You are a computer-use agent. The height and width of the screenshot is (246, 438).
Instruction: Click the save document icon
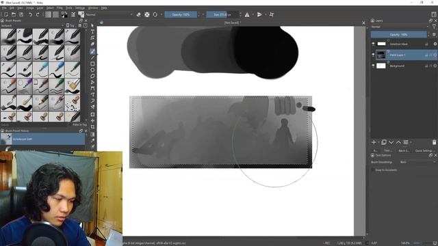(21, 14)
